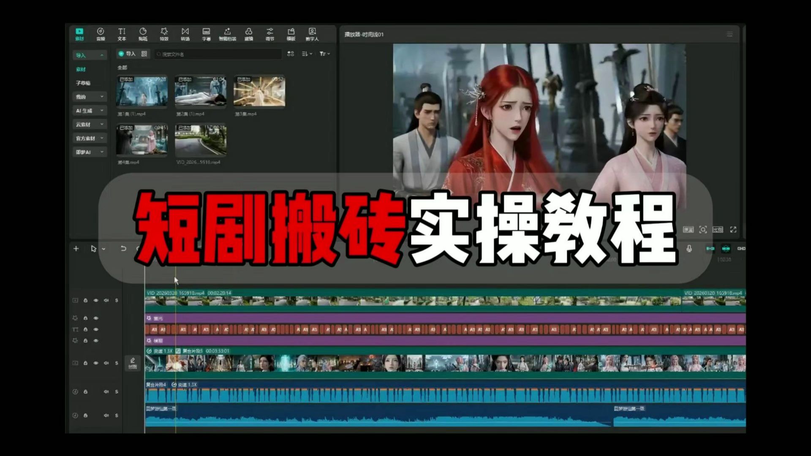Expand the 官方素材 sidebar section
Screen dimensions: 811x456
[90, 138]
